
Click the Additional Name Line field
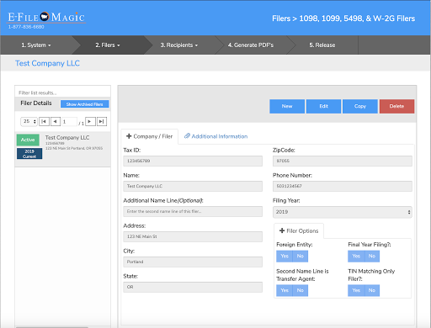[193, 211]
